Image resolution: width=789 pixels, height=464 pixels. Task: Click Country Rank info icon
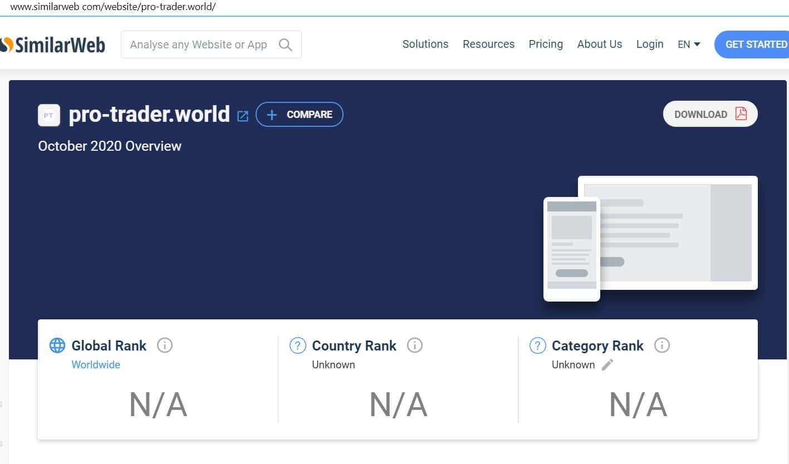click(415, 345)
